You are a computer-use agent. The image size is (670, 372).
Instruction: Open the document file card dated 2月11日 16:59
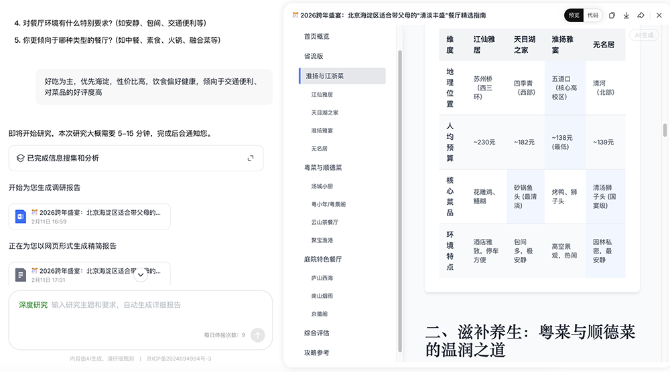(89, 217)
